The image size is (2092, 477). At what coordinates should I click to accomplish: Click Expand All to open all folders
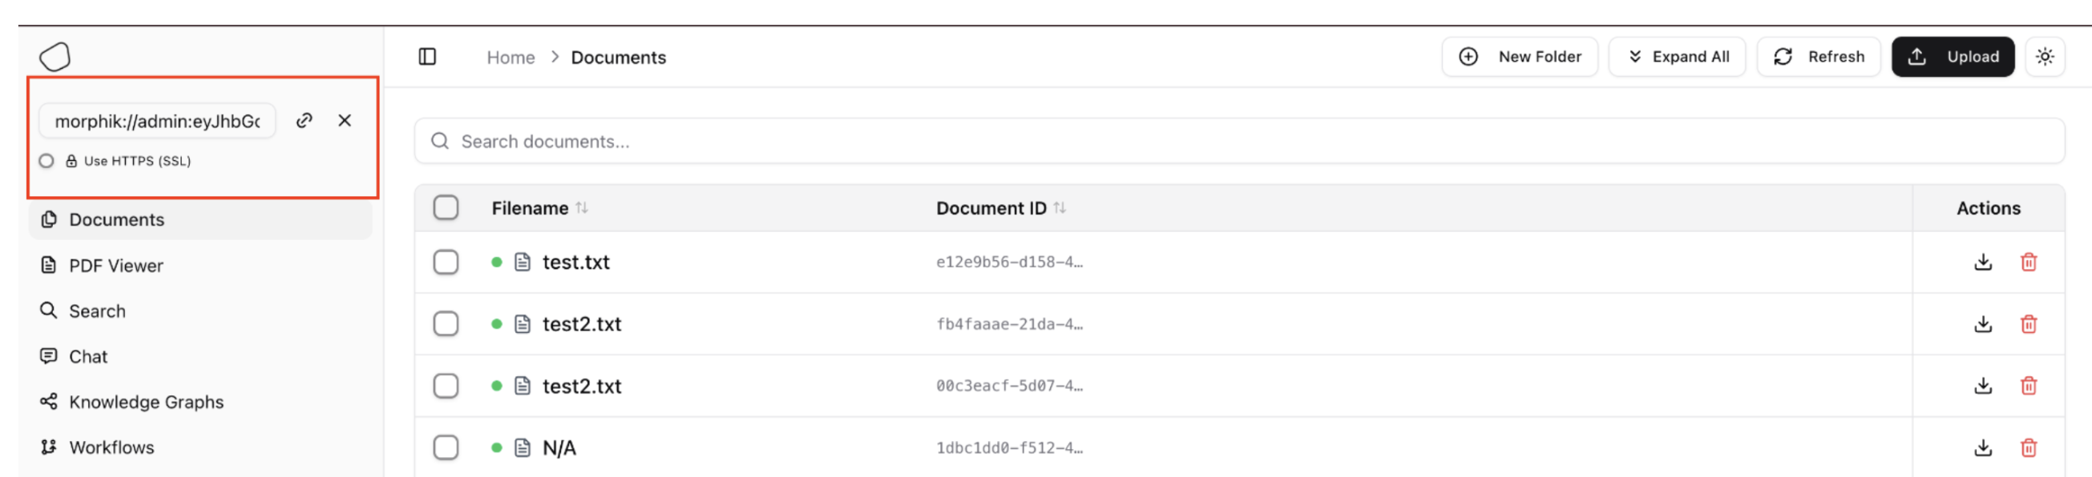tap(1676, 56)
